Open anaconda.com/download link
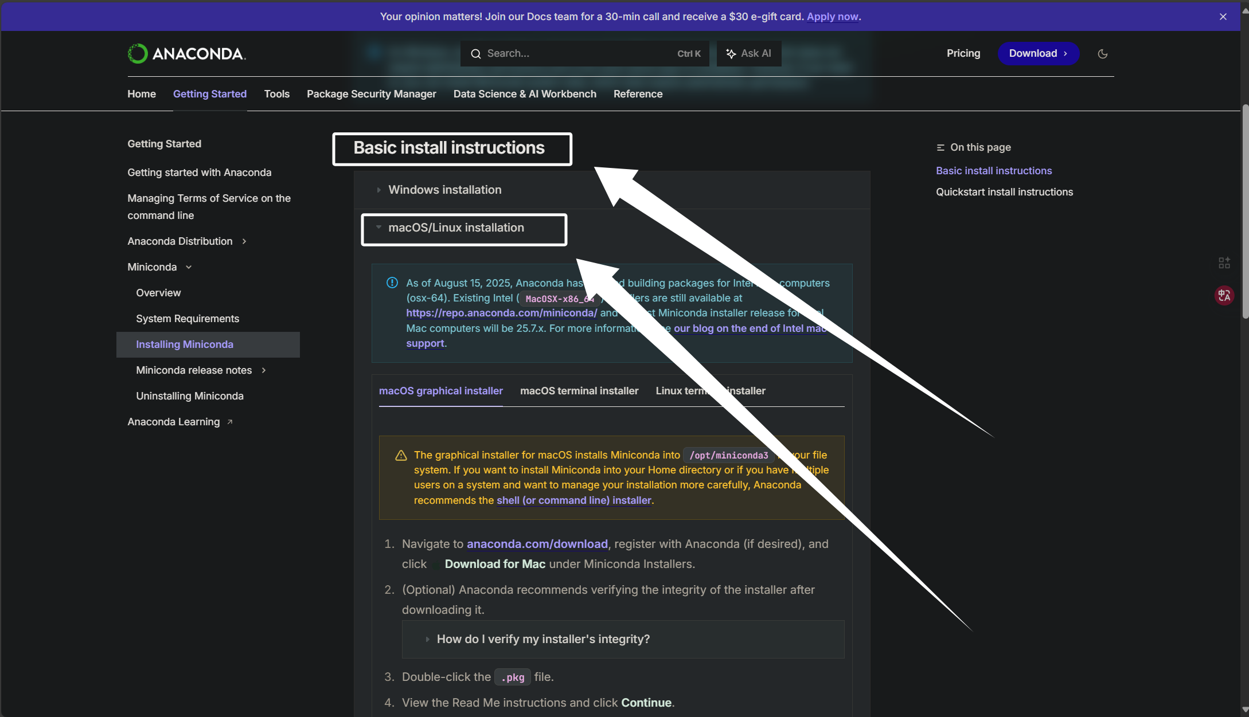Viewport: 1249px width, 717px height. coord(537,544)
